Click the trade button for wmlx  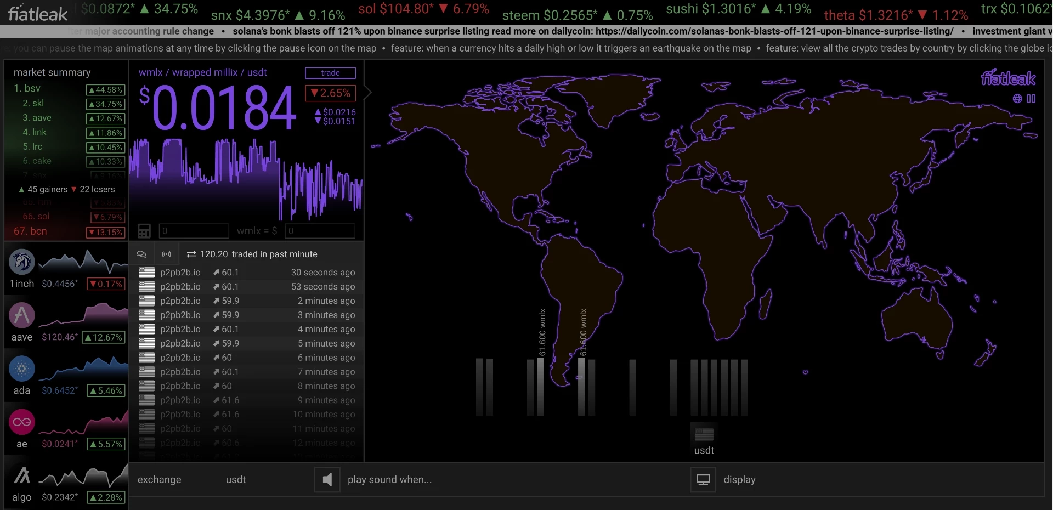[x=330, y=73]
